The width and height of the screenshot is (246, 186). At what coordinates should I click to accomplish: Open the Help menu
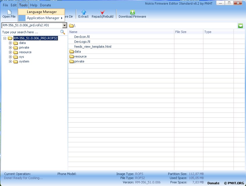(34, 5)
